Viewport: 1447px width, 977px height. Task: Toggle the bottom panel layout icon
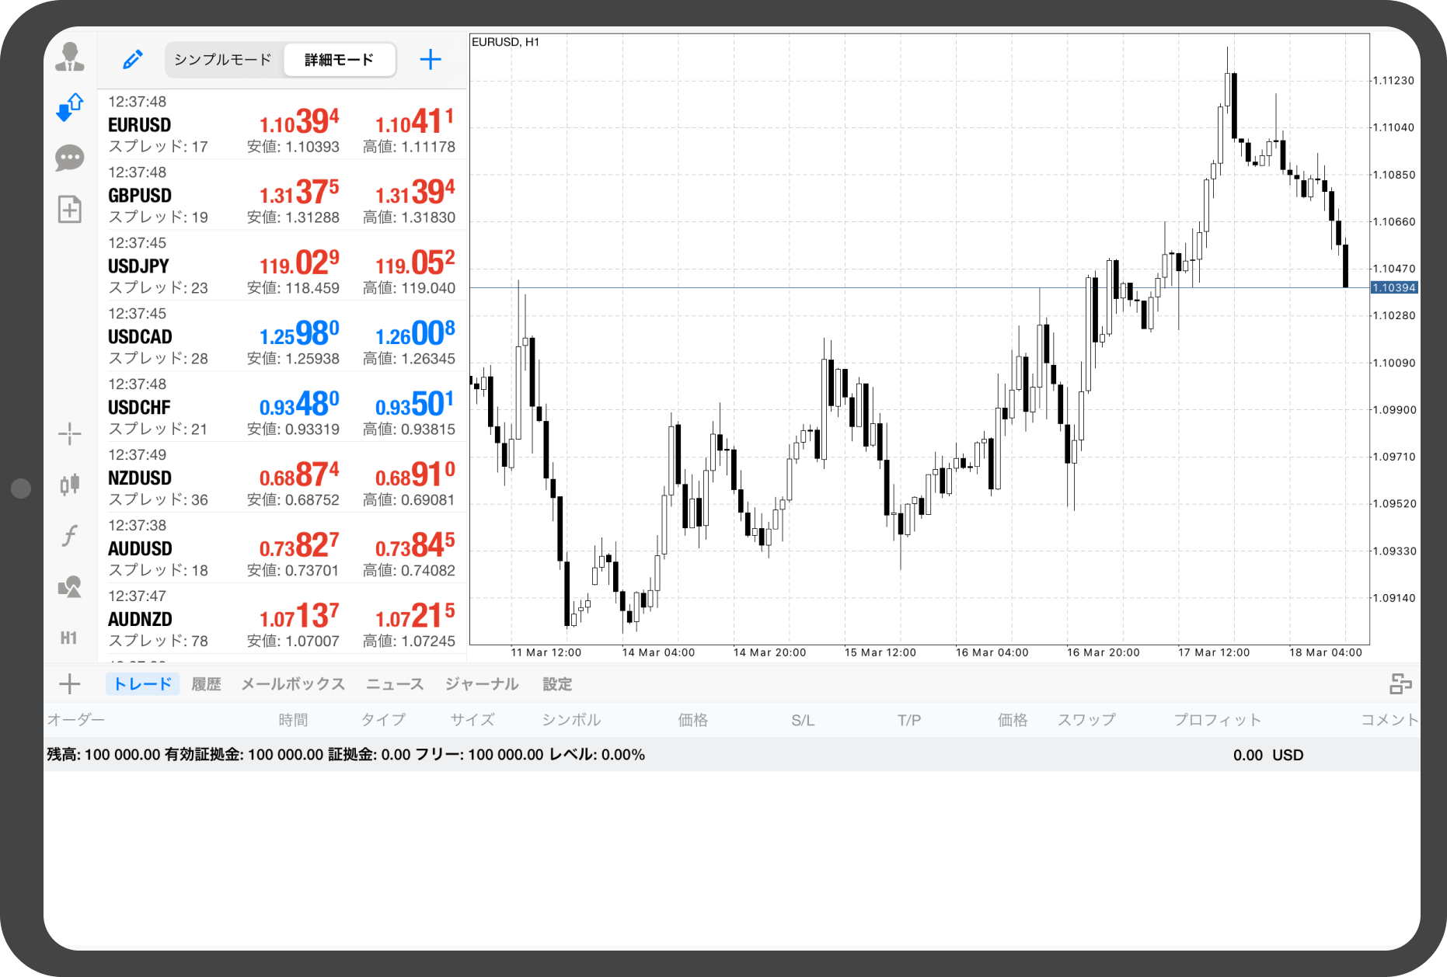coord(1400,684)
